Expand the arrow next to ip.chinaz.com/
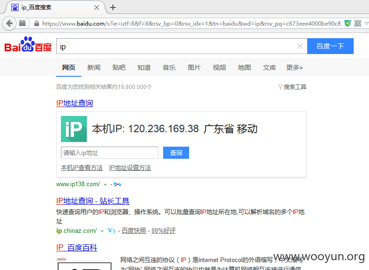369x270 pixels. [102, 231]
